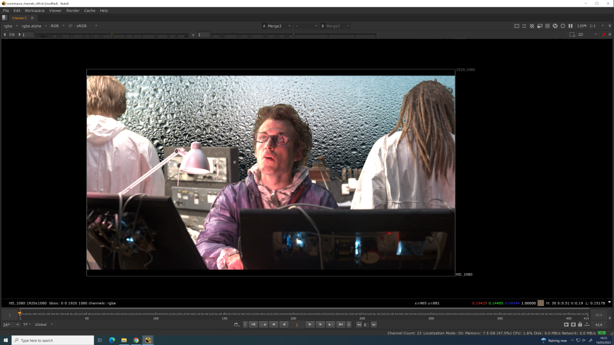The image size is (614, 345).
Task: Step forward one frame
Action: pyautogui.click(x=320, y=325)
